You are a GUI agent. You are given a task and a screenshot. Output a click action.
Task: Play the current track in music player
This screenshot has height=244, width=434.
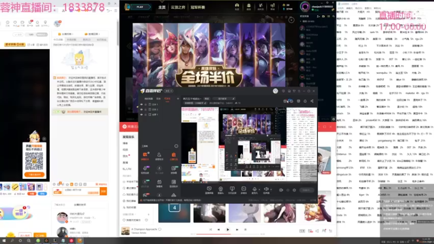tap(228, 229)
